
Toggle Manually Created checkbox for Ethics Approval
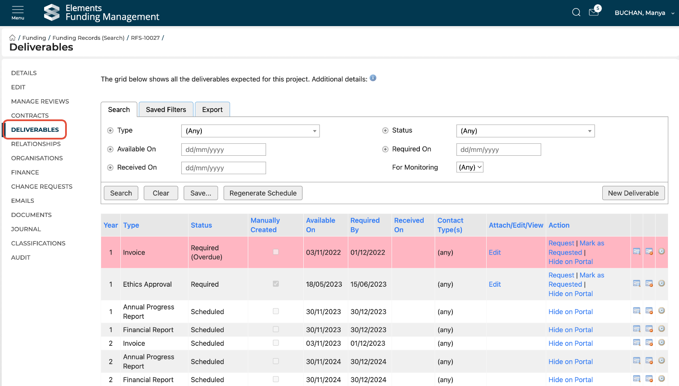pos(276,284)
